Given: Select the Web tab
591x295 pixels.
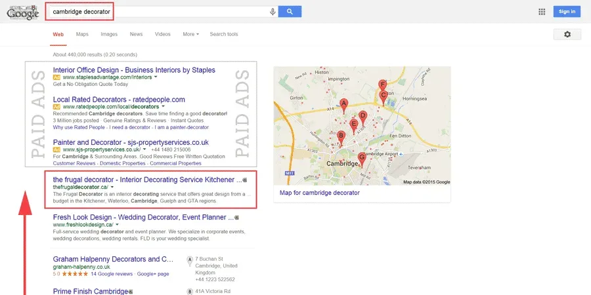Looking at the screenshot, I should [58, 34].
